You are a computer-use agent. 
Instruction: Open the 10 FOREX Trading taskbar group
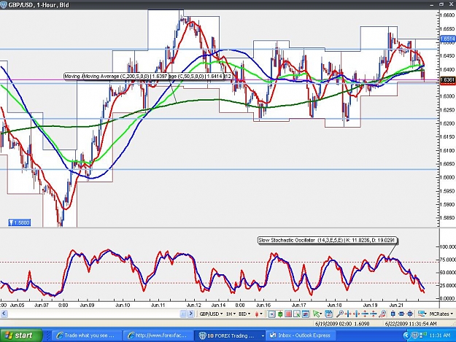(x=230, y=335)
